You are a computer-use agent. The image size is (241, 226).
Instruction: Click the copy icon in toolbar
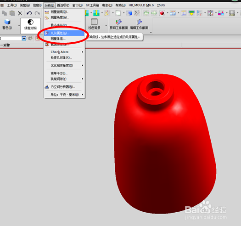[4, 13]
